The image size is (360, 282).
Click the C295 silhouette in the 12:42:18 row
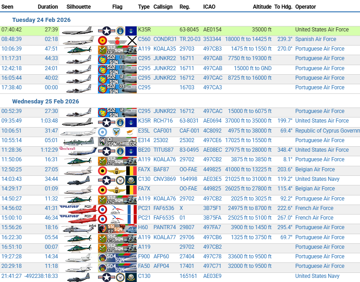click(79, 70)
